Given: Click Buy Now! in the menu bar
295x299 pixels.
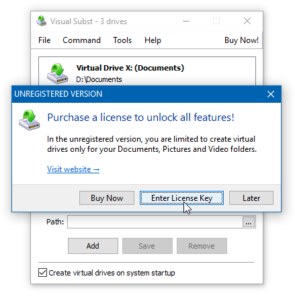Looking at the screenshot, I should click(241, 40).
